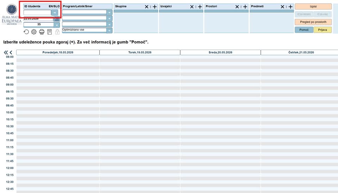The height and width of the screenshot is (193, 338).
Task: Click the 09:30 time label
Action: (10, 99)
